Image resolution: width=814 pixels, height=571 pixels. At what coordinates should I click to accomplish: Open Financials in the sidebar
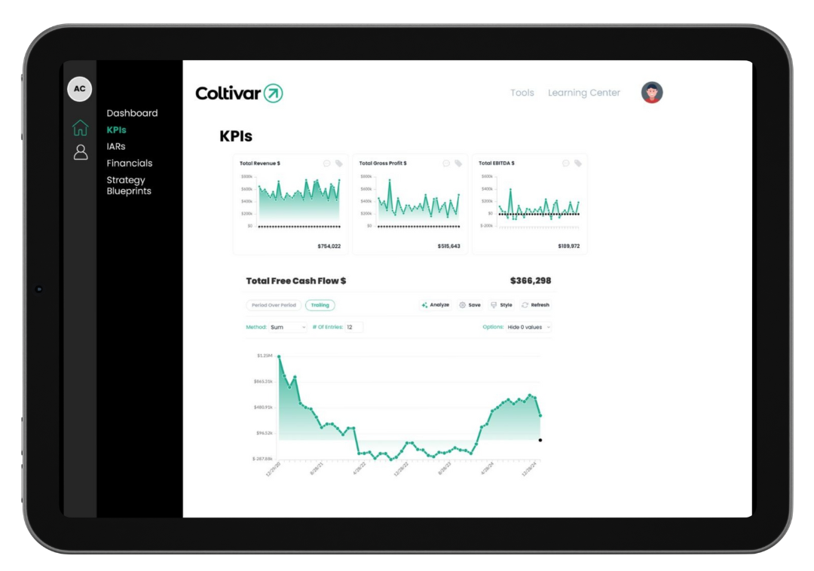(x=130, y=163)
